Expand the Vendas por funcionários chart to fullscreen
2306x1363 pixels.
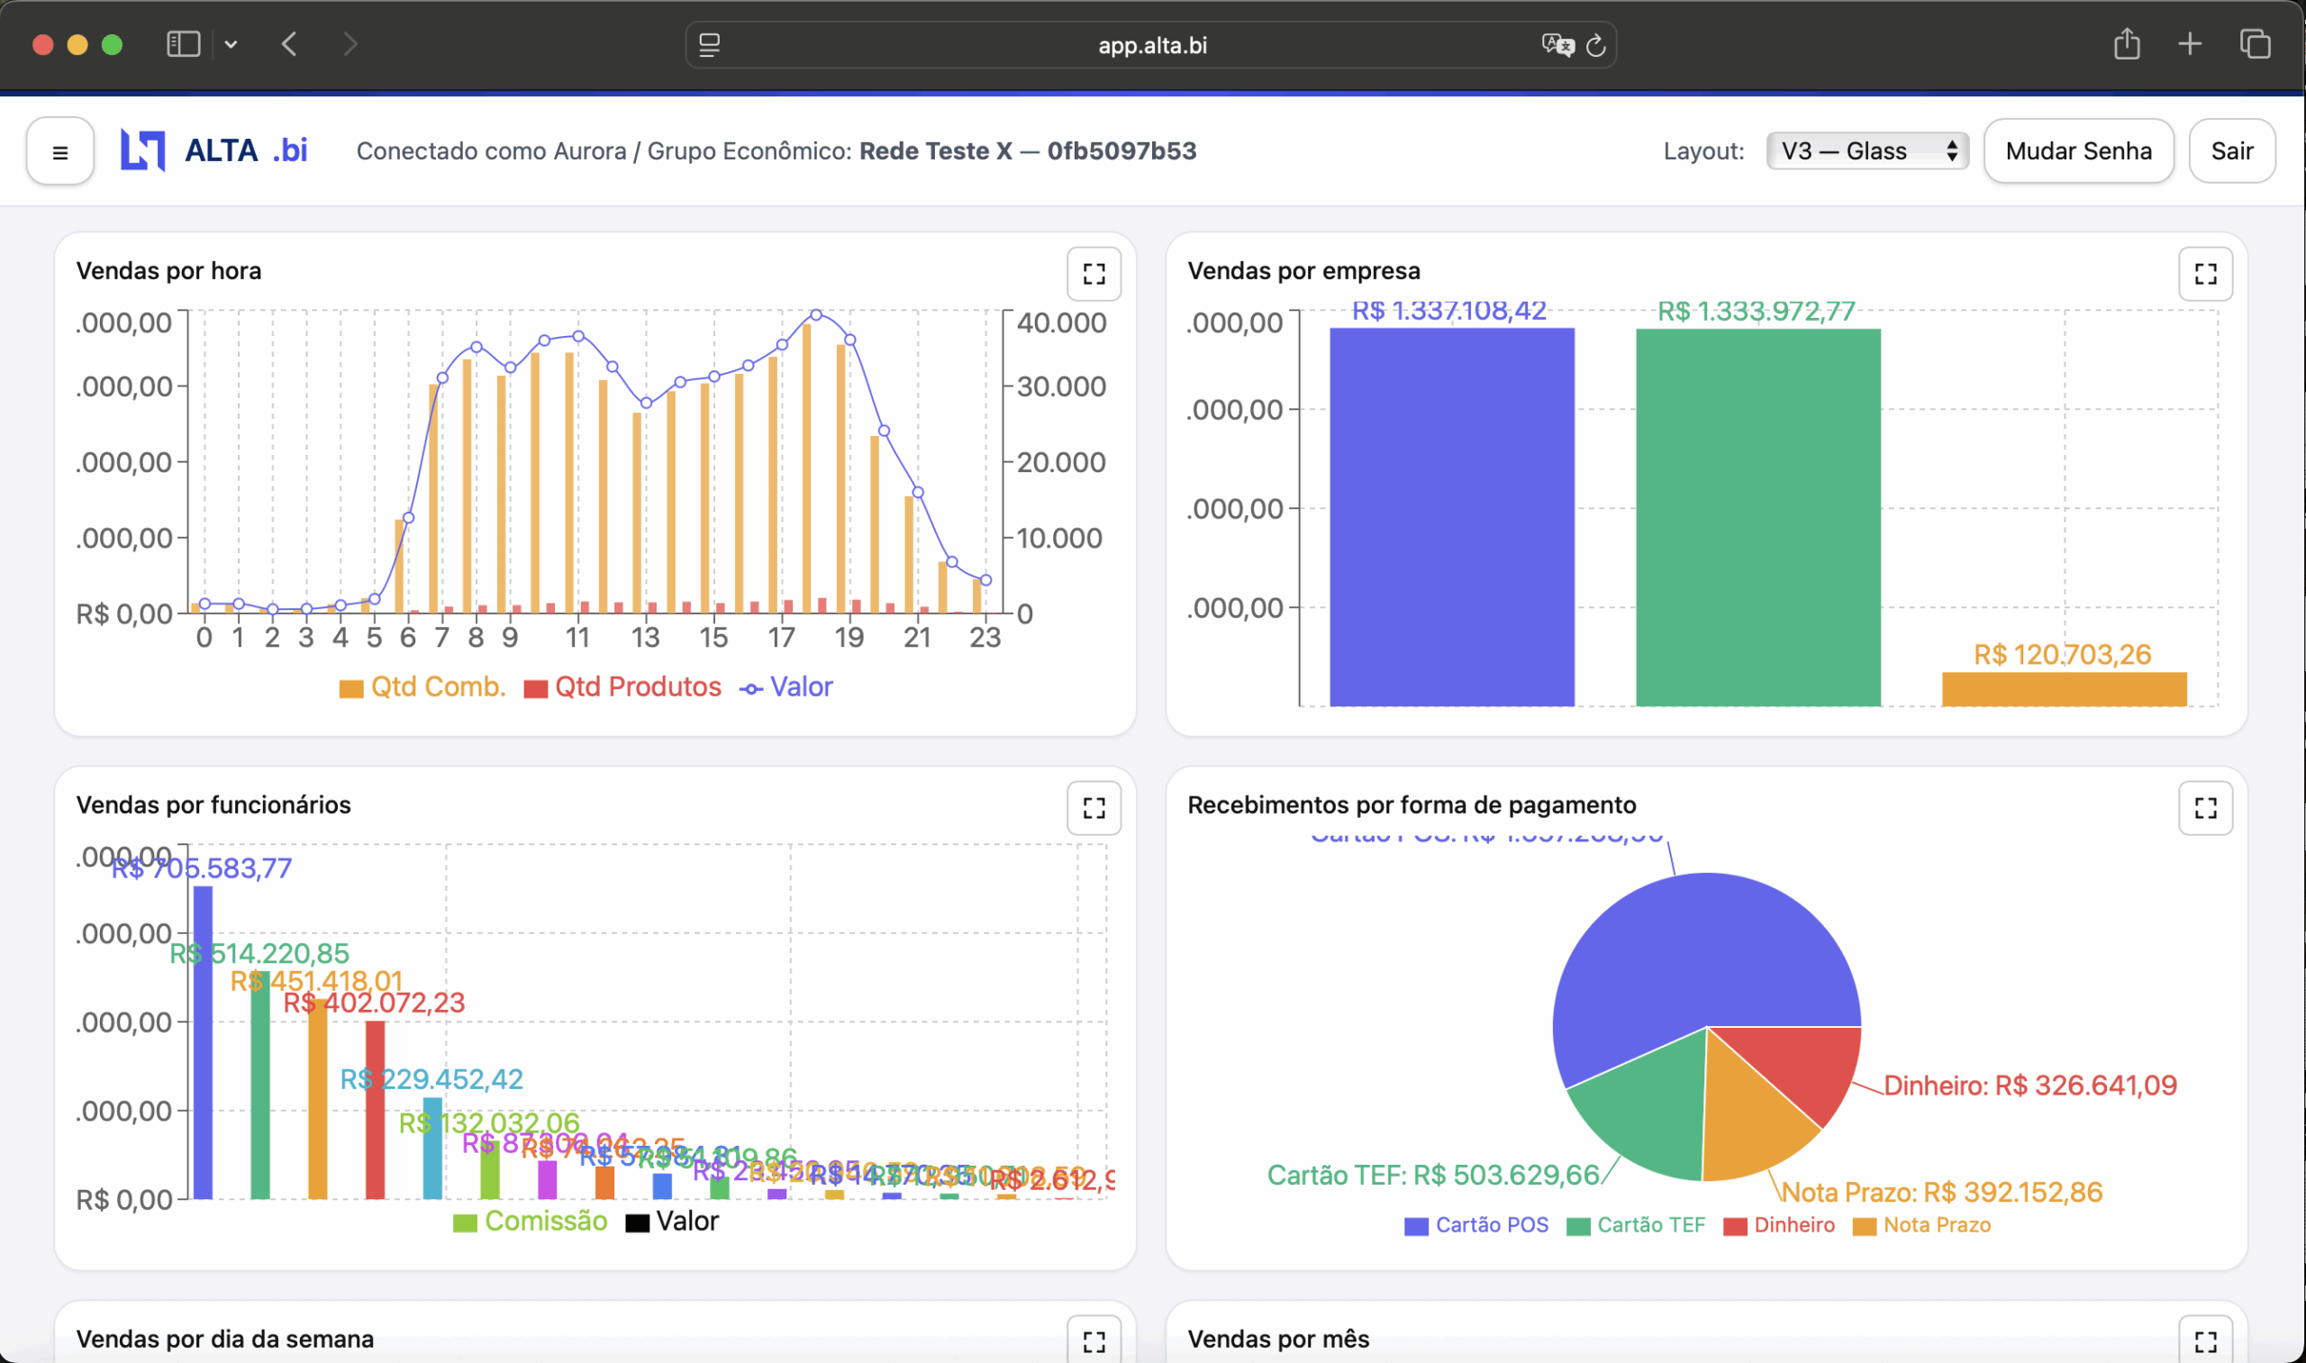click(x=1093, y=807)
